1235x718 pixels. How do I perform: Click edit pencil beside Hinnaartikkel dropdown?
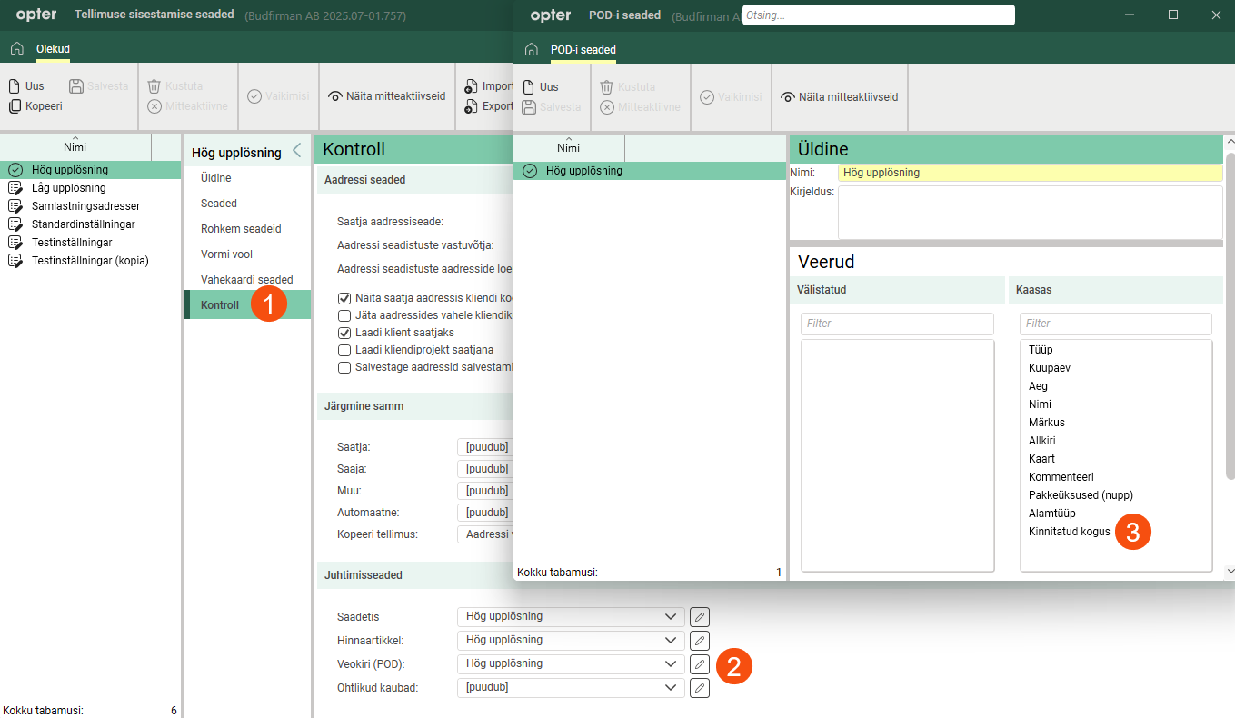699,641
